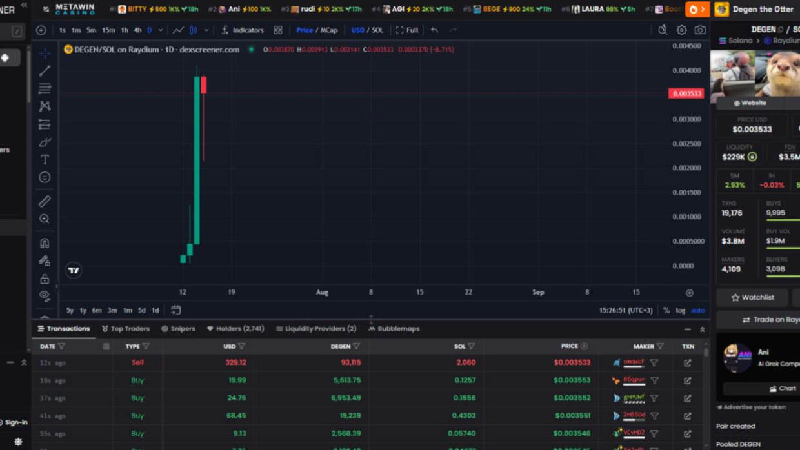Toggle the auto scale option
The height and width of the screenshot is (450, 800).
[x=698, y=311]
